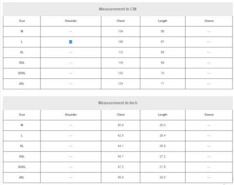
Task: Select the Size column header in CM table
Action: [x=22, y=21]
